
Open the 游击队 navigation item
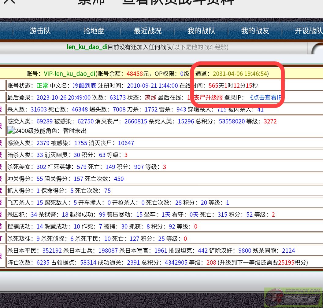40,31
